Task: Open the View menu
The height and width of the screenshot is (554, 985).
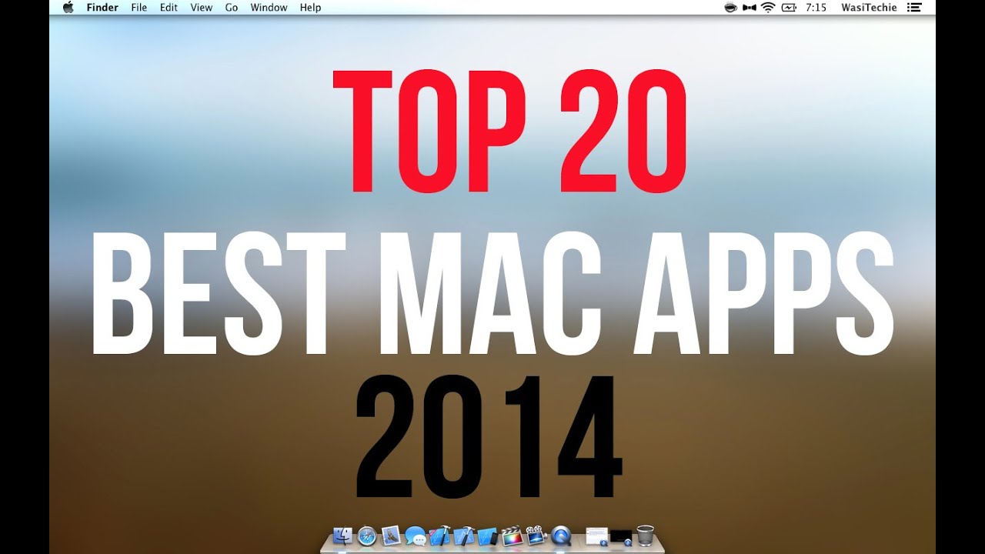Action: click(202, 8)
